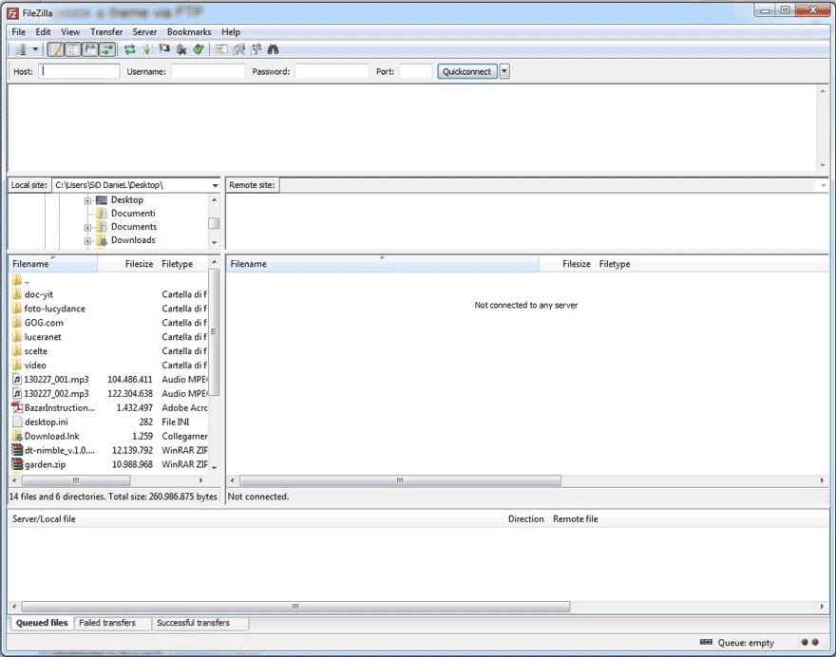Viewport: 836px width, 657px height.
Task: Click the Quickconnect button
Action: (x=467, y=71)
